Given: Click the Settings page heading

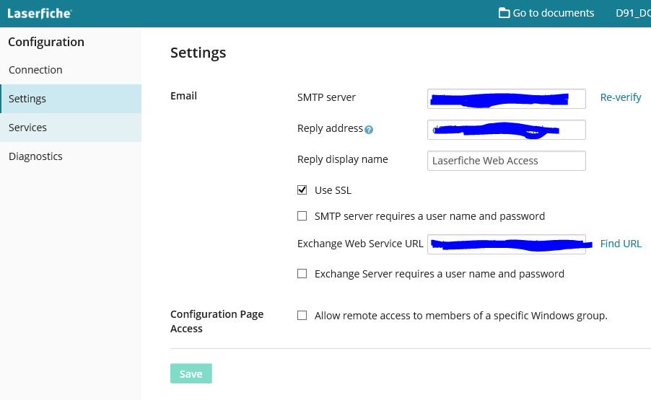Looking at the screenshot, I should (x=198, y=53).
